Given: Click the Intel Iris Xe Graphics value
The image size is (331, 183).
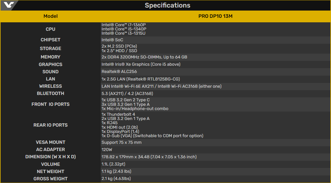Looking at the screenshot, I should coord(141,65).
